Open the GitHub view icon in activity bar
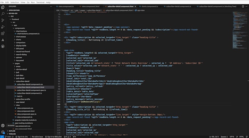 coord(3,46)
